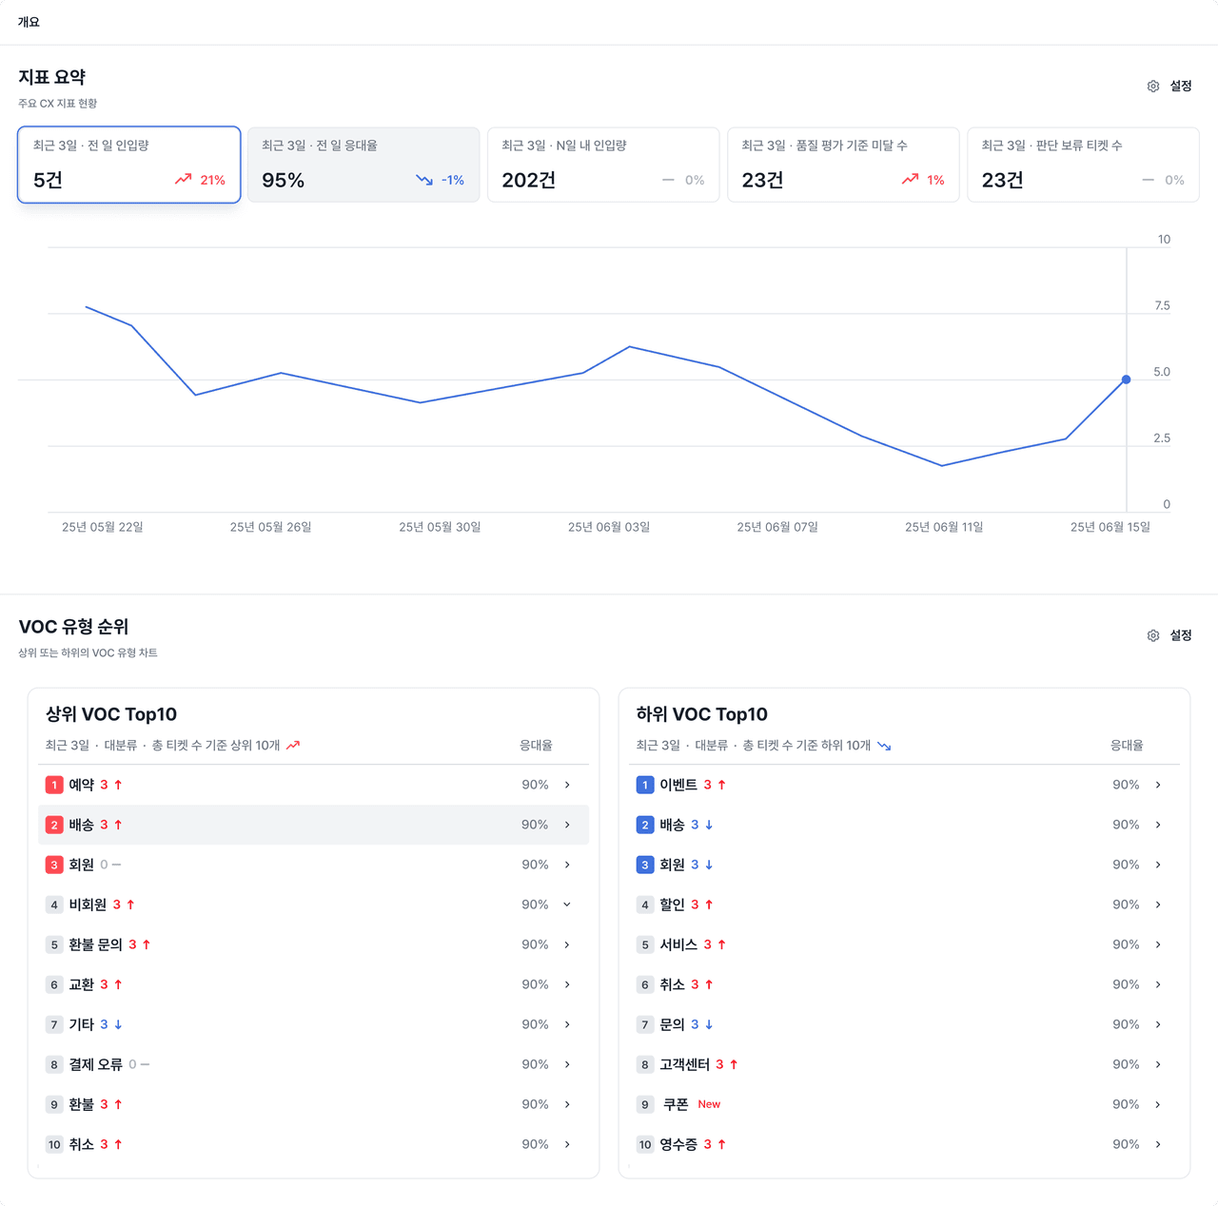1218x1206 pixels.
Task: Click the 응대율 column header in 상위 VOC
Action: click(x=536, y=746)
